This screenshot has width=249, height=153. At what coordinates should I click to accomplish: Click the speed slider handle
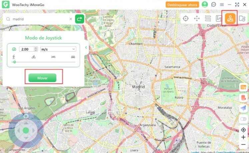click(x=14, y=62)
